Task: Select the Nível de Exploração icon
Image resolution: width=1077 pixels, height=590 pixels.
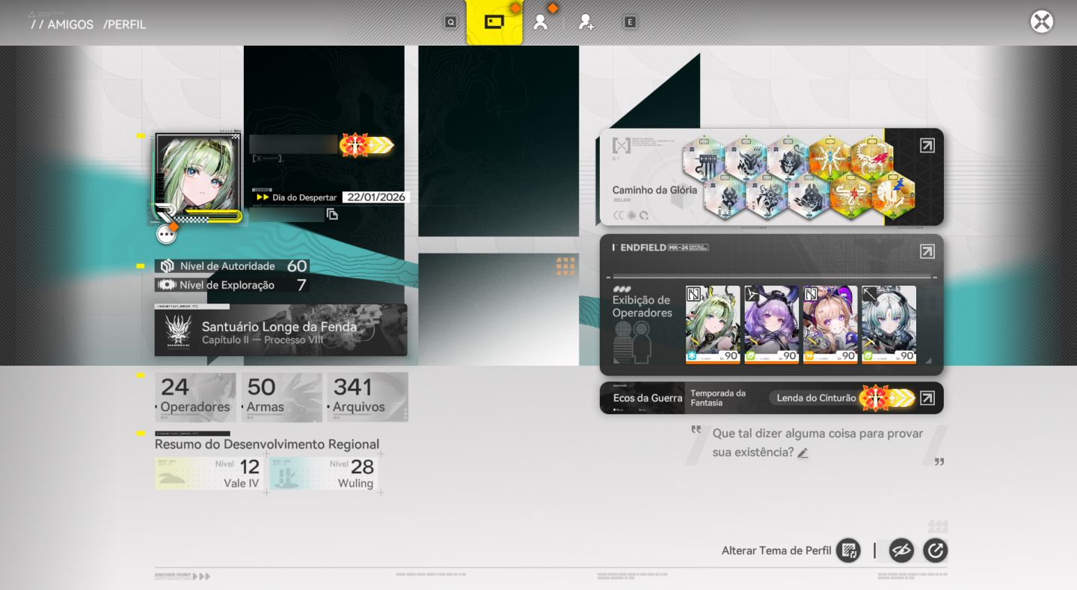Action: pos(167,285)
